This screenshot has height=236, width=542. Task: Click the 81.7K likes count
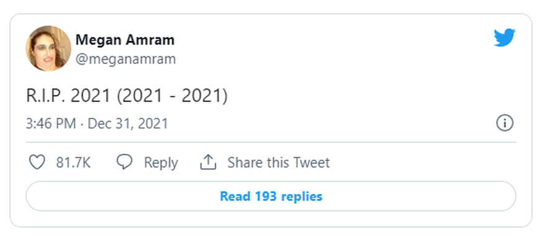point(73,162)
